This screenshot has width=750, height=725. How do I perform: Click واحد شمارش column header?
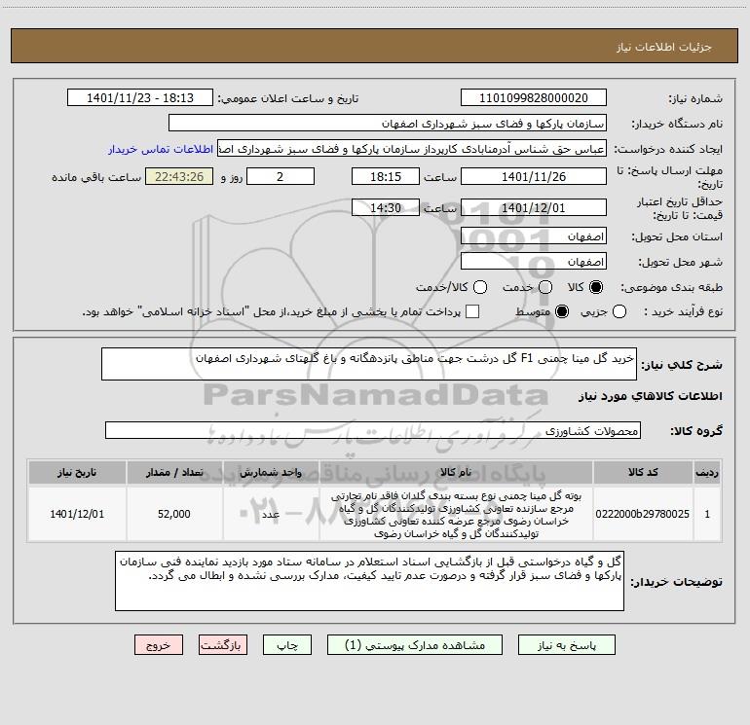[x=271, y=472]
